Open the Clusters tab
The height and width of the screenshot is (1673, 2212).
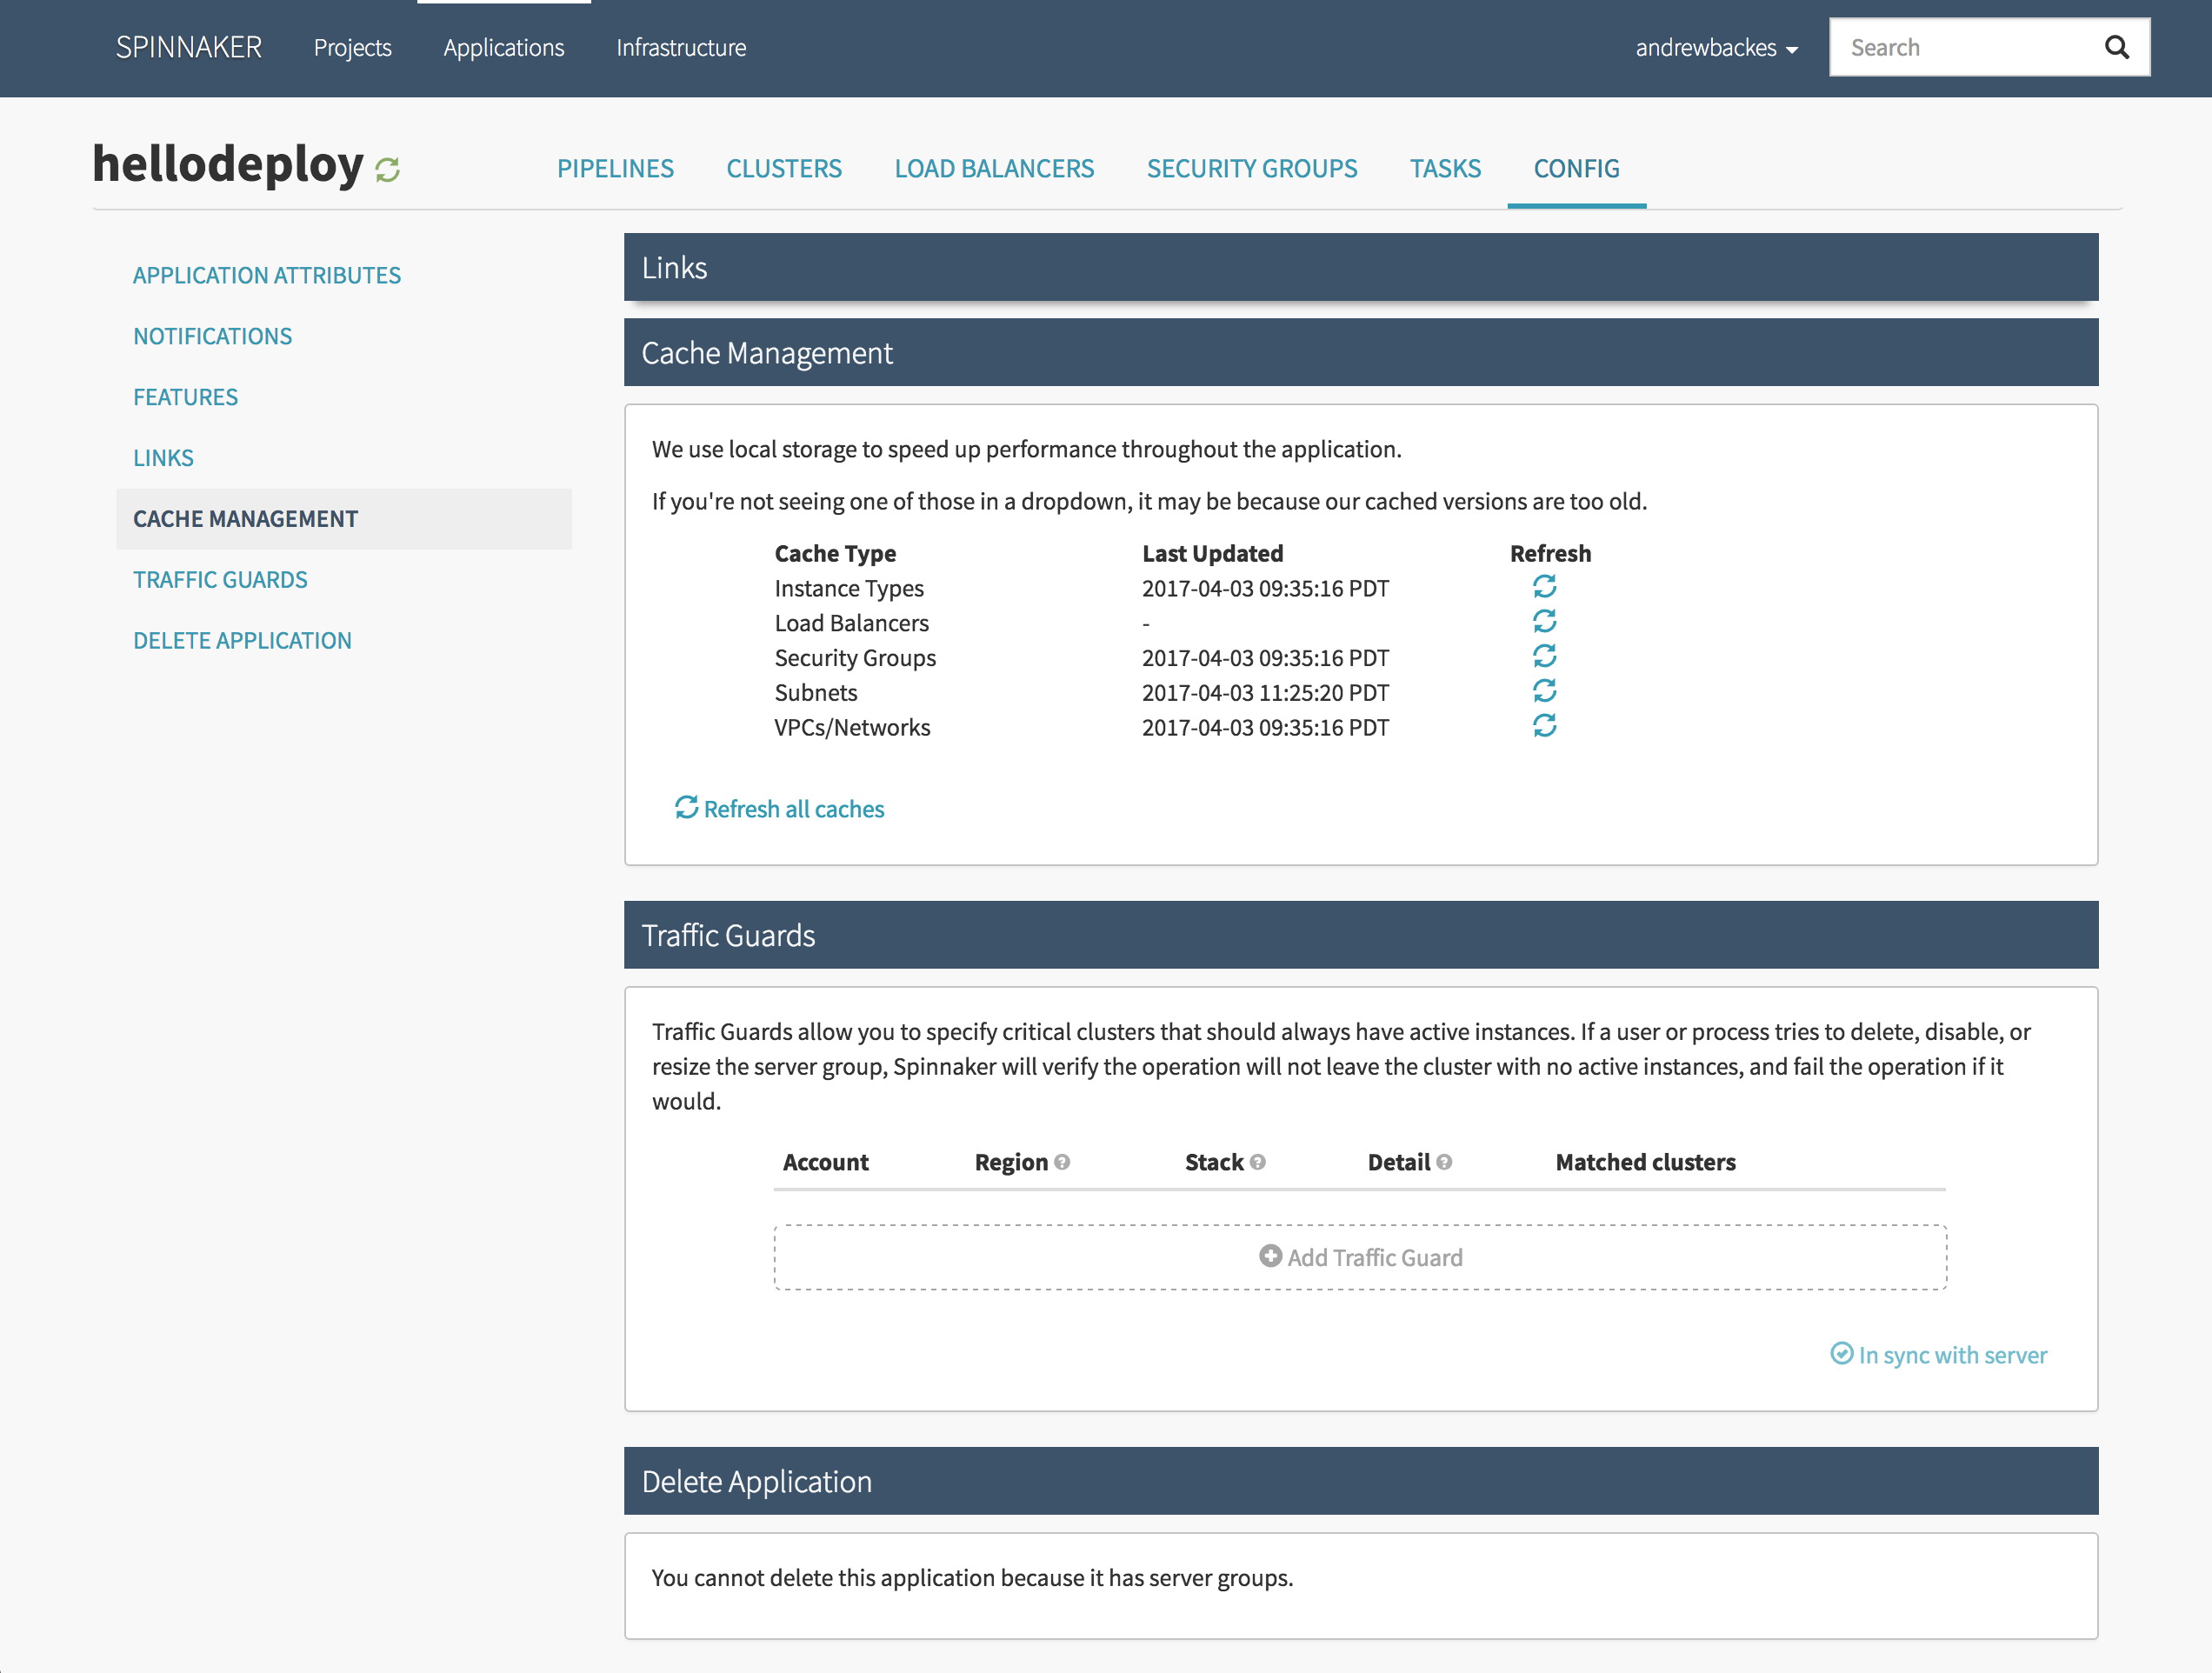click(783, 168)
